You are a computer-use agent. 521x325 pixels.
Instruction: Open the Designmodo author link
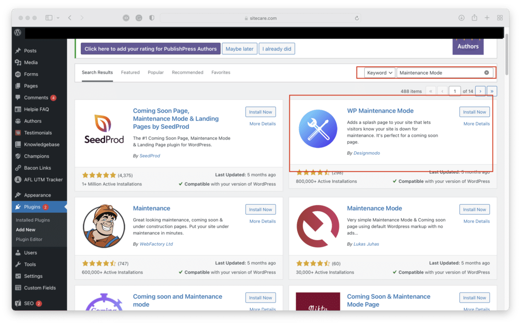point(366,153)
